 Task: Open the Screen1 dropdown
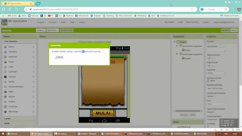click(41, 30)
